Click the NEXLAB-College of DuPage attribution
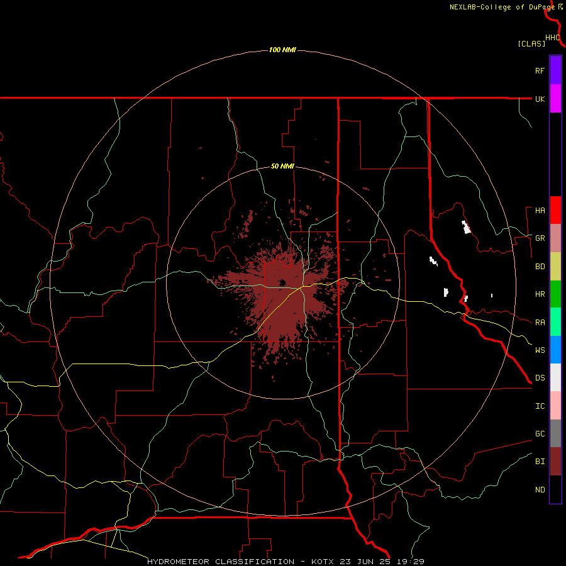This screenshot has height=566, width=566. click(502, 7)
